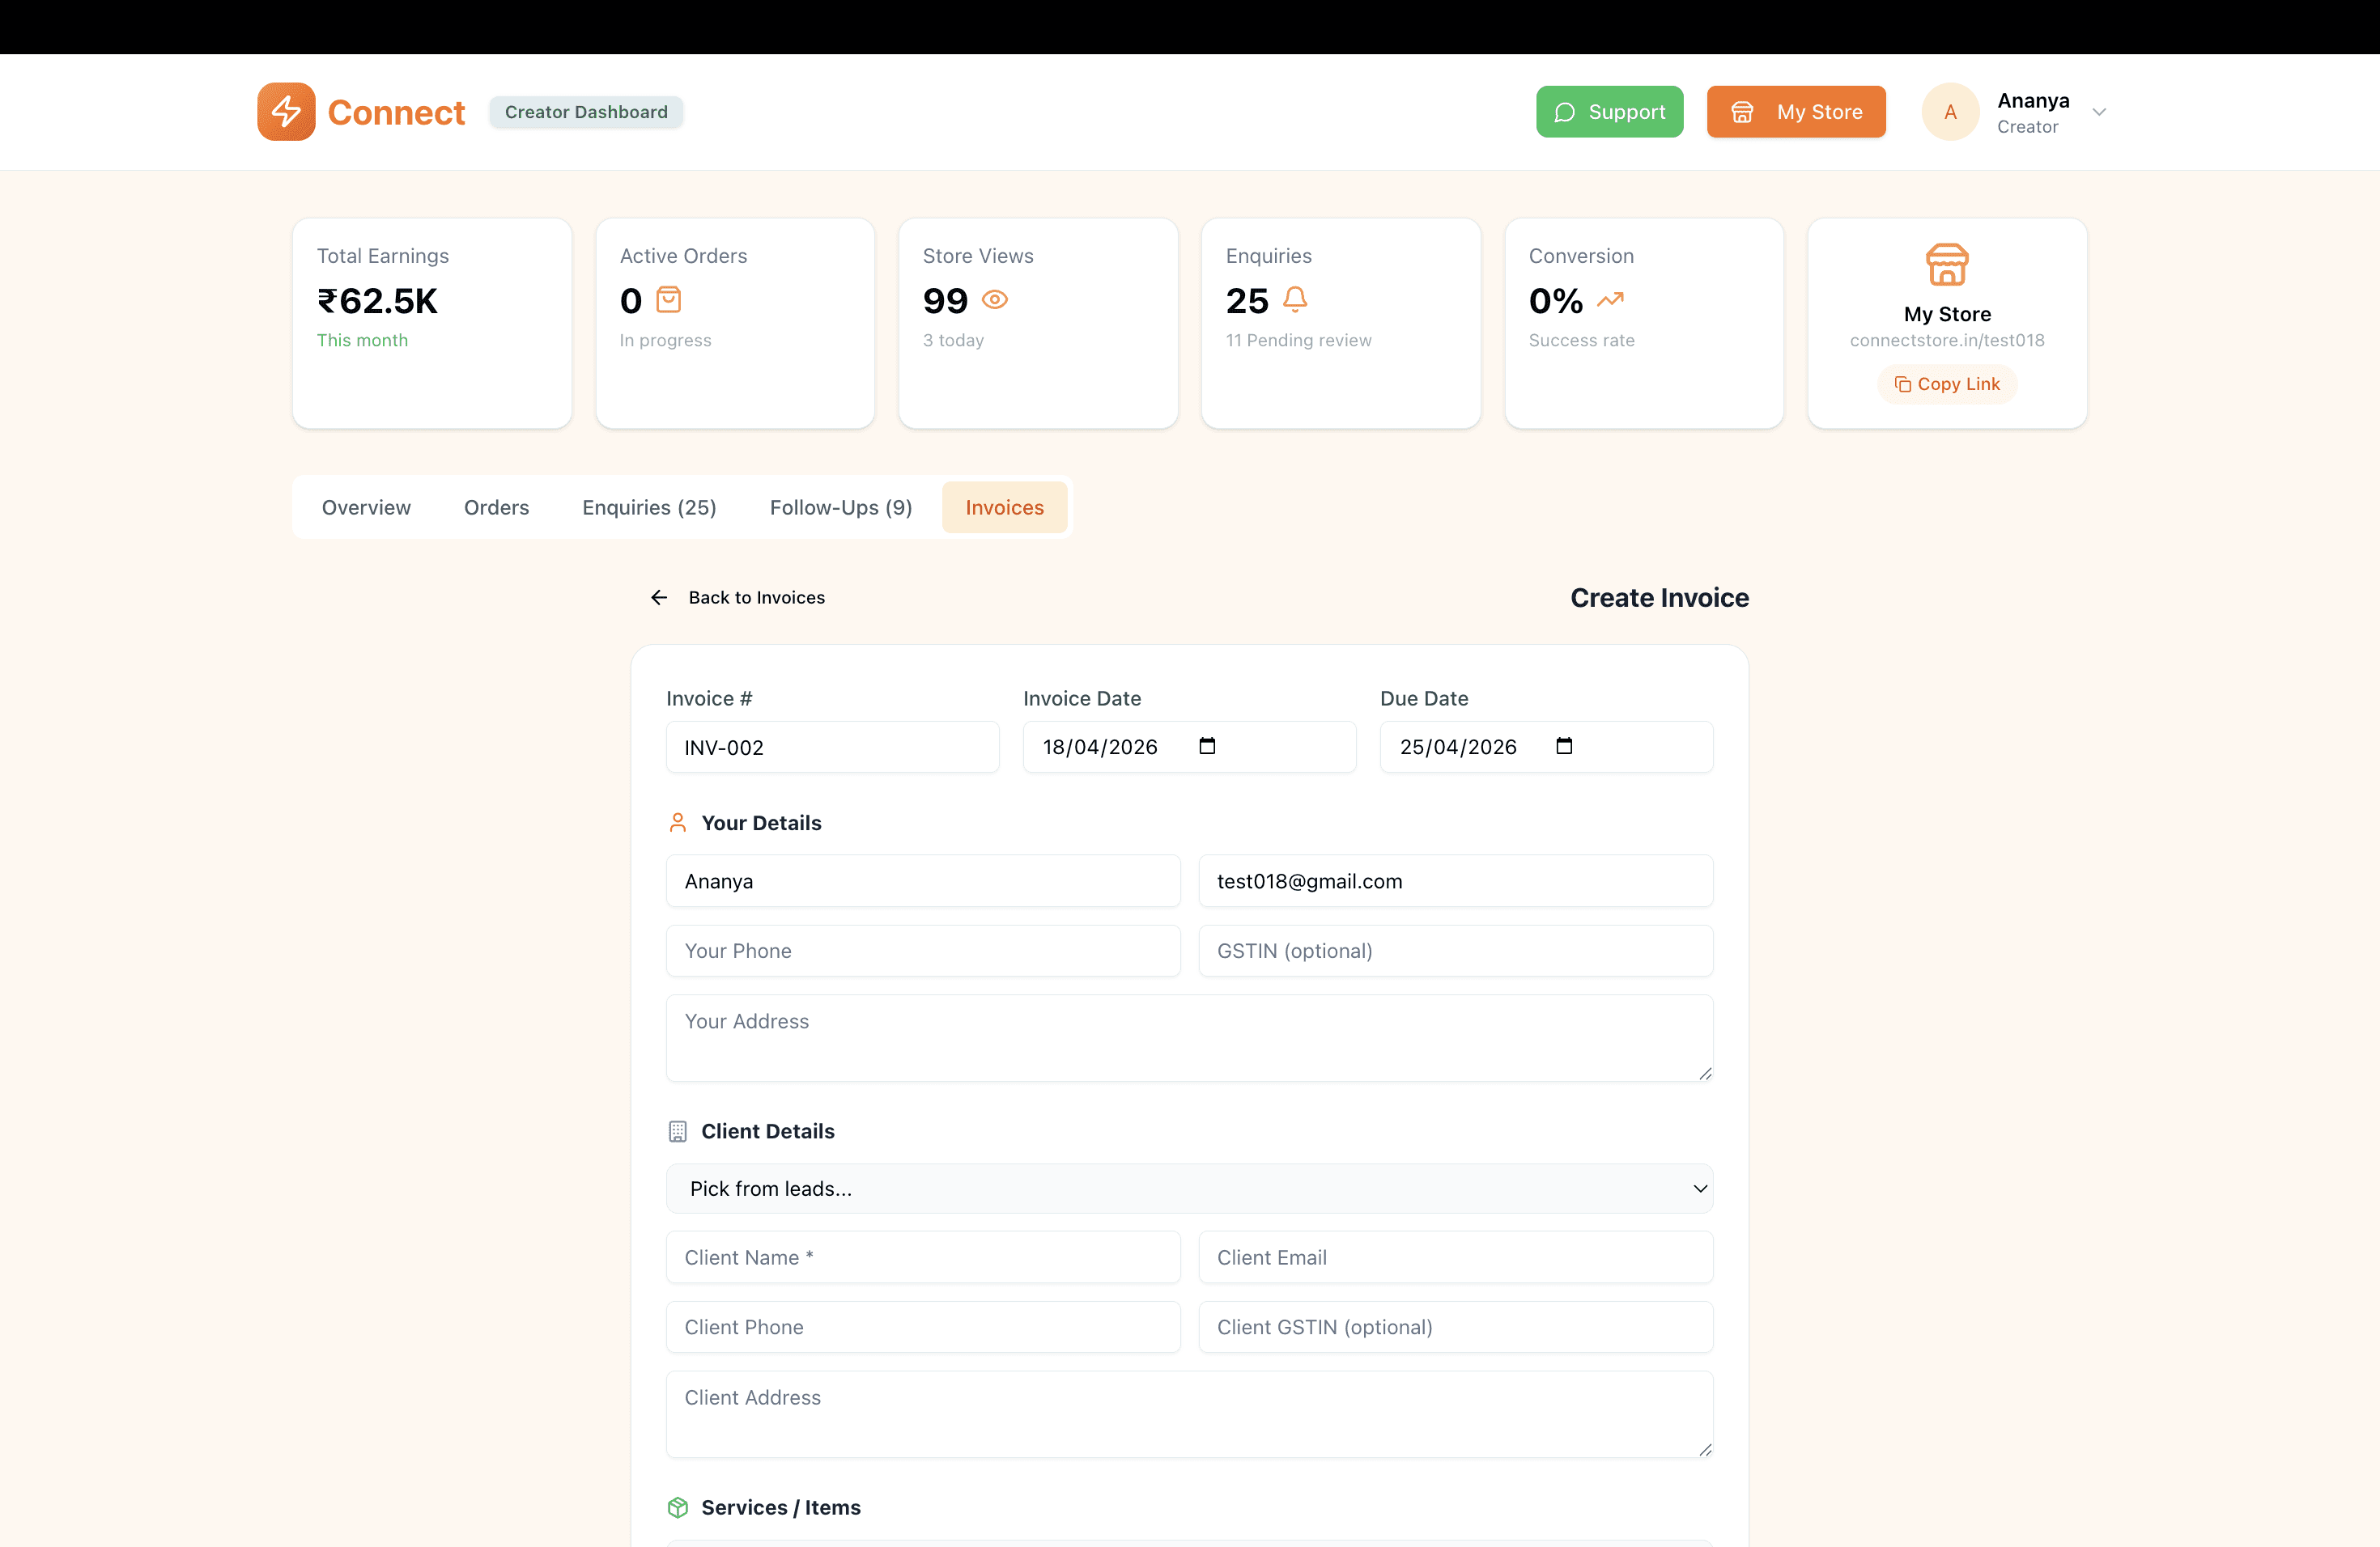Open the orange My Store header button
The width and height of the screenshot is (2380, 1547).
click(1796, 112)
